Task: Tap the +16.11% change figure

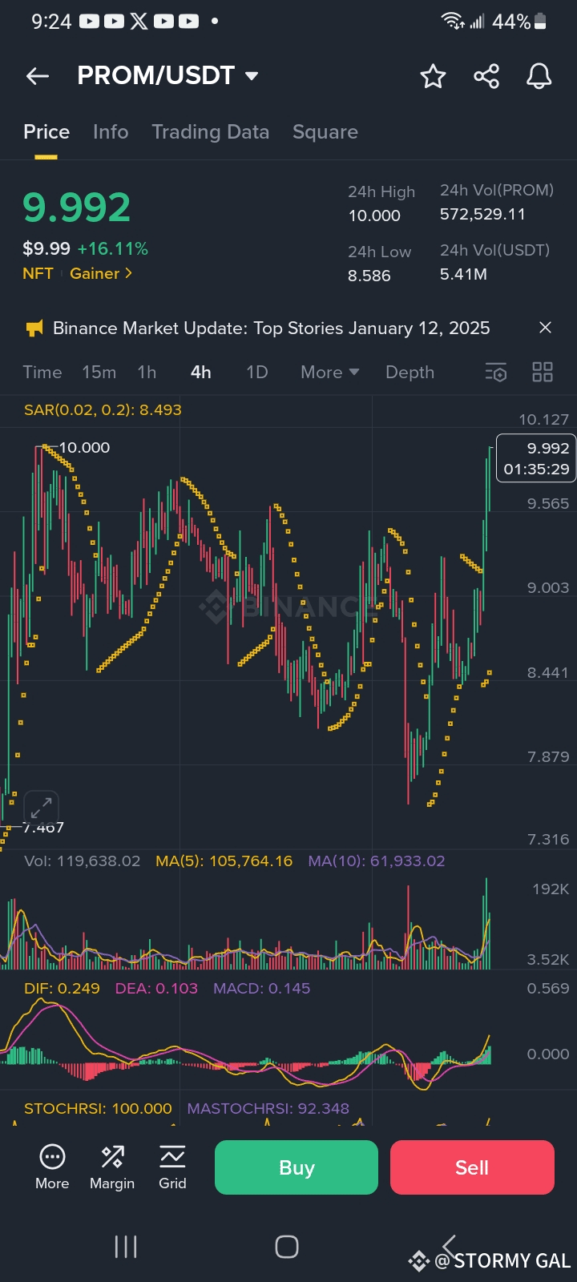Action: 113,249
